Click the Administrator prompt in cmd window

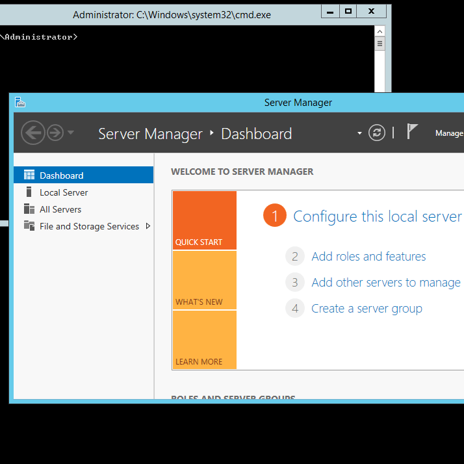click(x=39, y=37)
